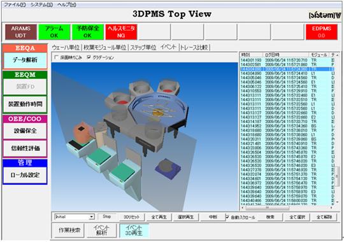Click the red ヘルスモニタ NG tile
The height and width of the screenshot is (242, 344).
121,32
